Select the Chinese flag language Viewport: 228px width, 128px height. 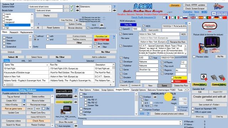(225, 17)
